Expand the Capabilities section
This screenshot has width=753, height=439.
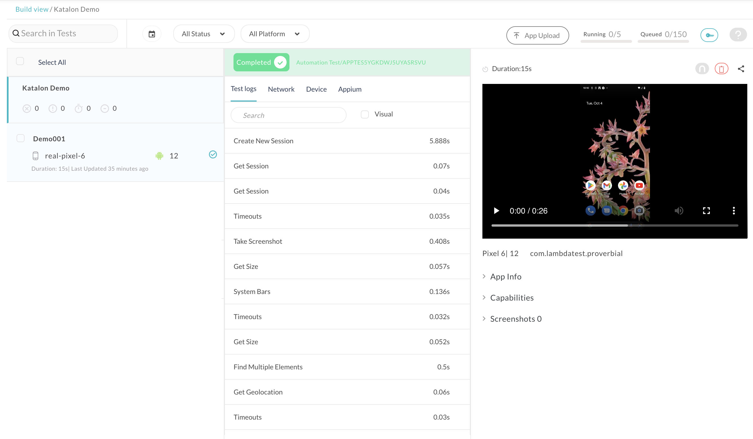512,298
